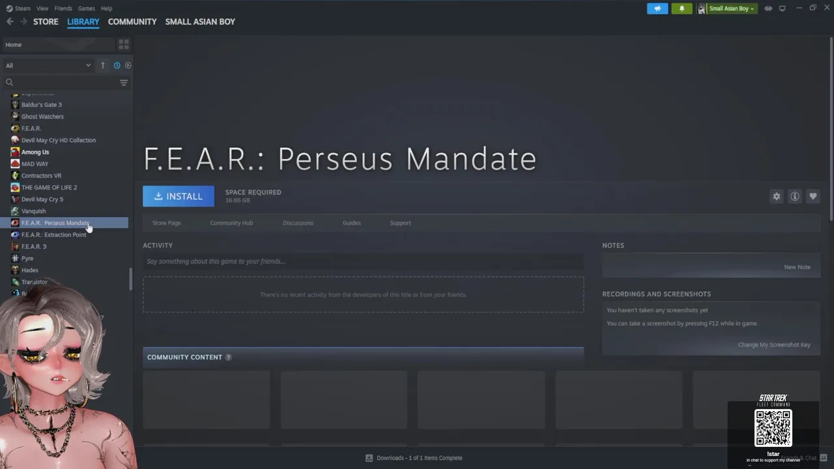834x469 pixels.
Task: Click the Downloads status icon
Action: click(x=369, y=458)
